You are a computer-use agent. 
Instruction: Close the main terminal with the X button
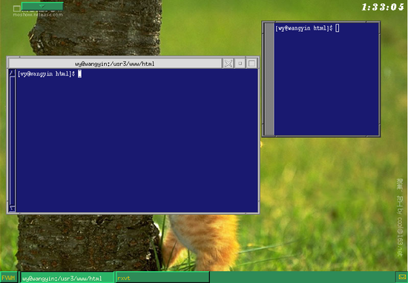pyautogui.click(x=228, y=64)
